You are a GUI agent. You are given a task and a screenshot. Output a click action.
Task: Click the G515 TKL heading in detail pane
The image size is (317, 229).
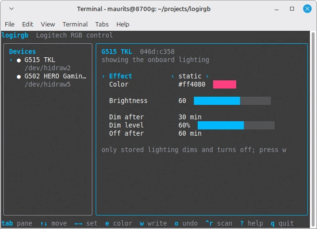click(117, 51)
